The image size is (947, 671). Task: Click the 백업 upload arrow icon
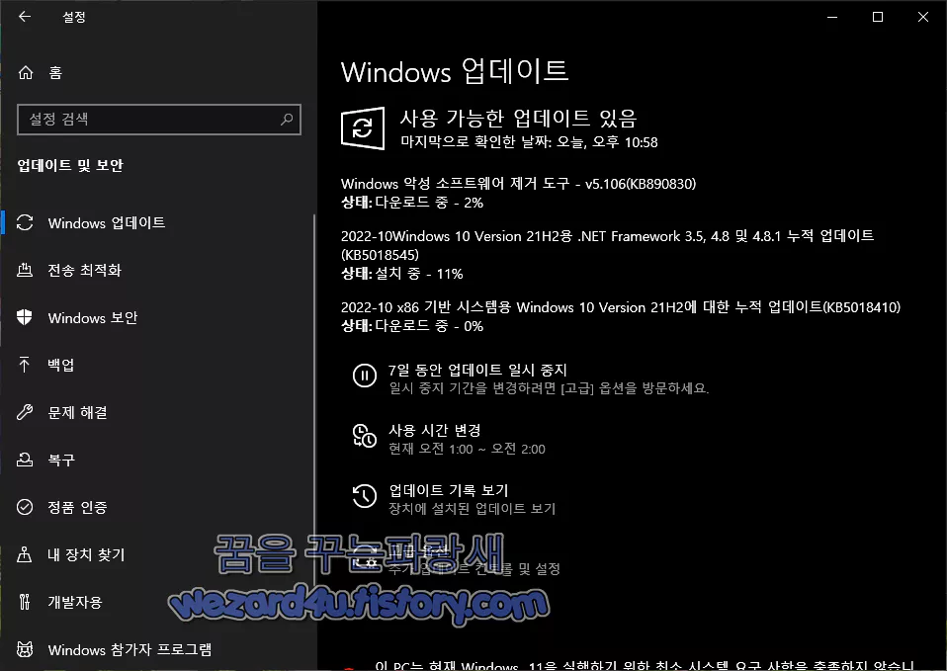pos(24,365)
